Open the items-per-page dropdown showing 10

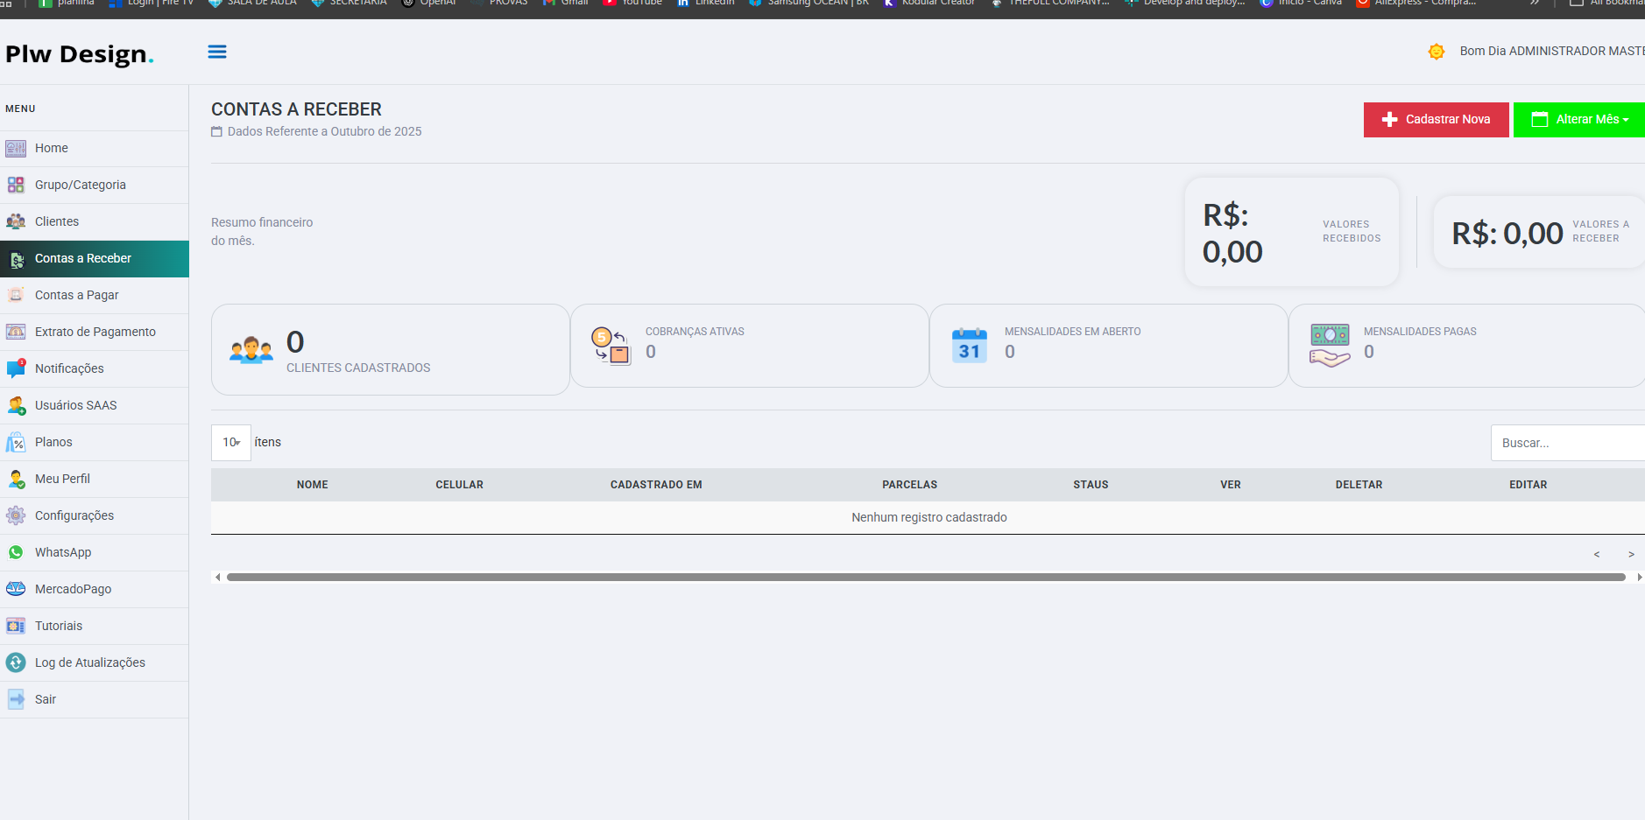[x=230, y=442]
